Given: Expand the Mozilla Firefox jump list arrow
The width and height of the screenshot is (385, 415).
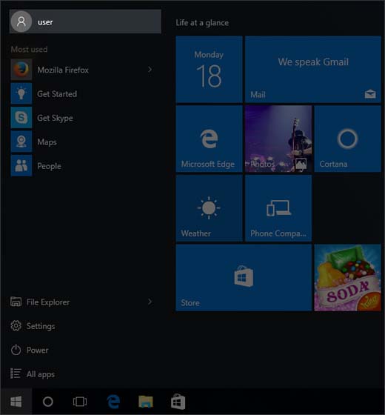Looking at the screenshot, I should click(x=150, y=70).
